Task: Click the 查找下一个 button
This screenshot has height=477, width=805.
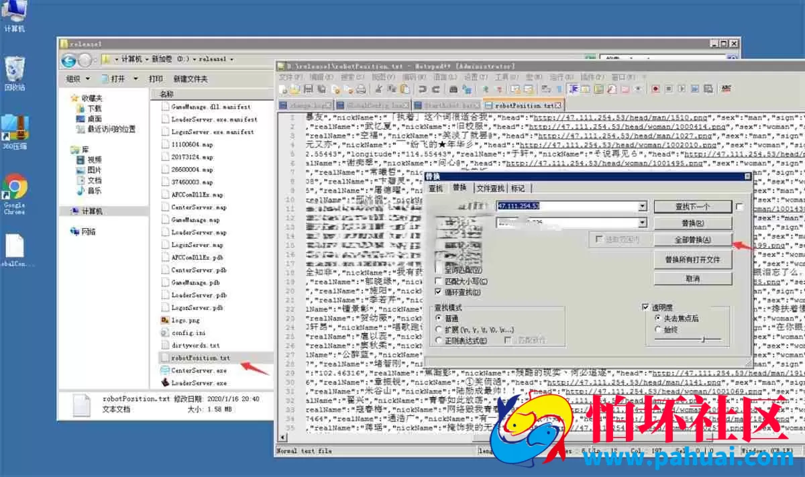Action: pyautogui.click(x=692, y=207)
